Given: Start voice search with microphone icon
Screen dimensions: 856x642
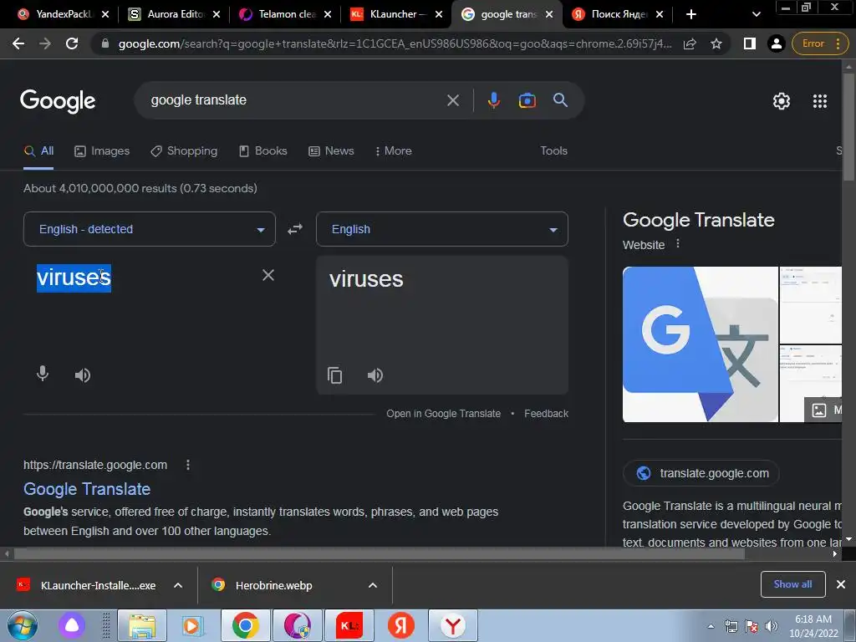Looking at the screenshot, I should click(493, 100).
